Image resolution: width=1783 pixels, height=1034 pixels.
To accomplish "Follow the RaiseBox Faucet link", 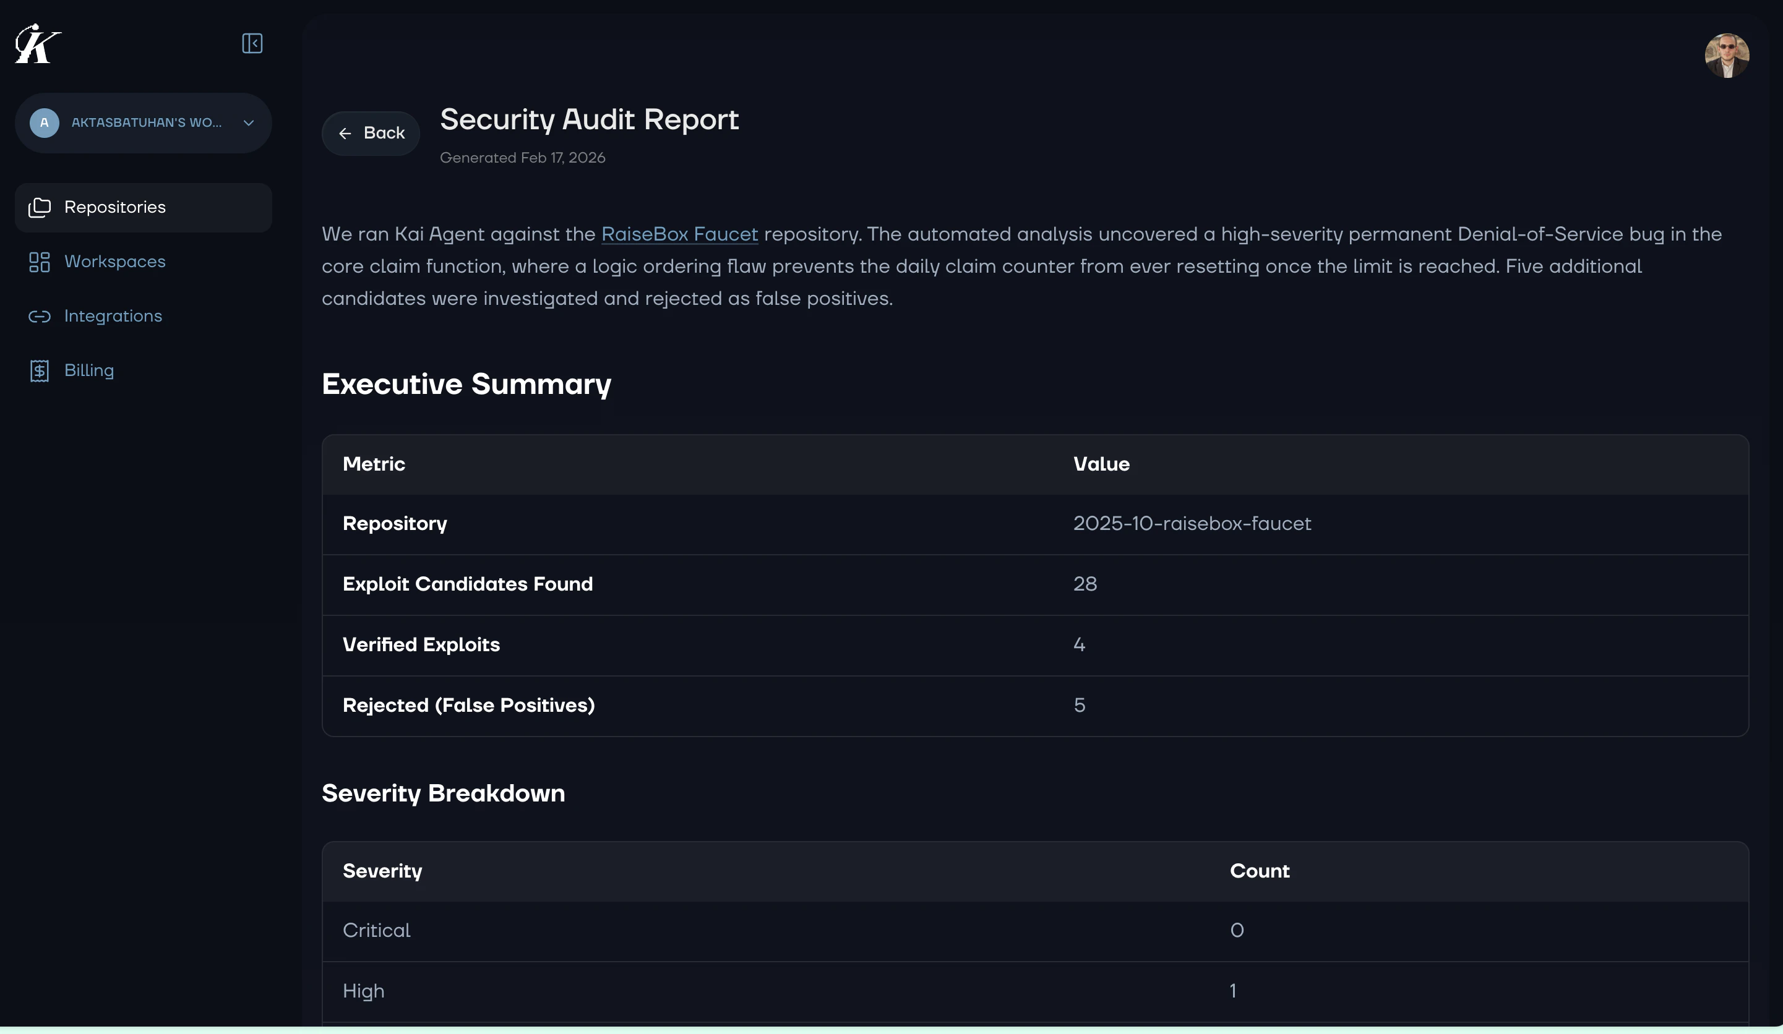I will coord(679,234).
